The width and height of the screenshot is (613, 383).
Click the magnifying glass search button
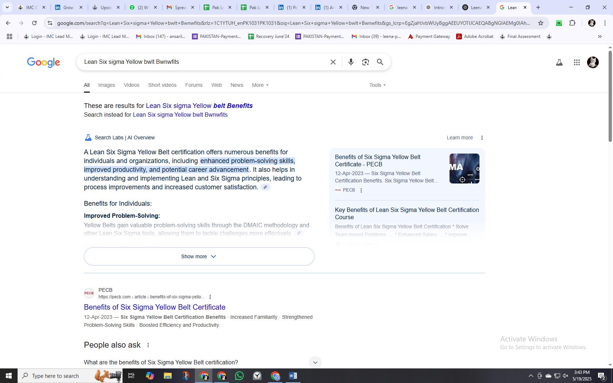click(x=380, y=62)
